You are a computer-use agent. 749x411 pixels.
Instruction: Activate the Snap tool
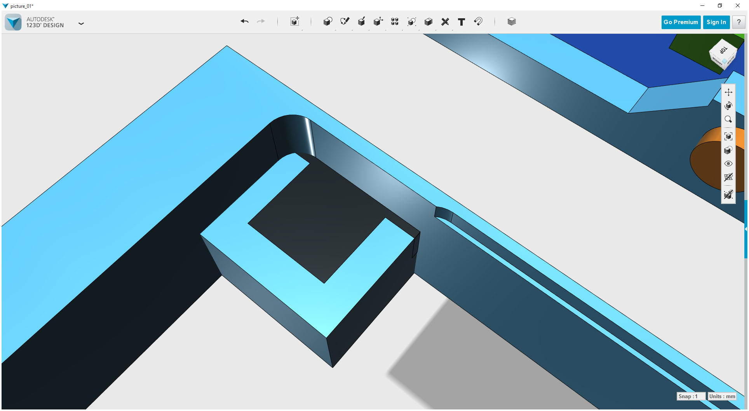478,22
